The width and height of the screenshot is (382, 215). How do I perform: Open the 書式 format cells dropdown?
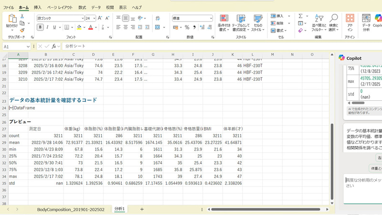click(x=279, y=31)
